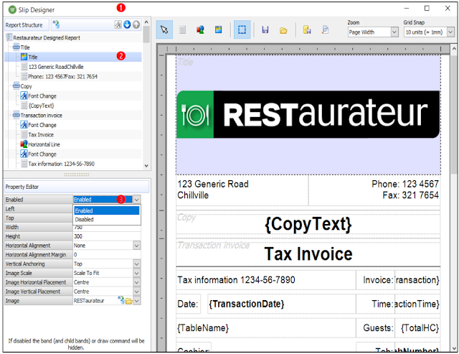
Task: Click Font Change icon below Horizontal Line
Action: pyautogui.click(x=24, y=154)
